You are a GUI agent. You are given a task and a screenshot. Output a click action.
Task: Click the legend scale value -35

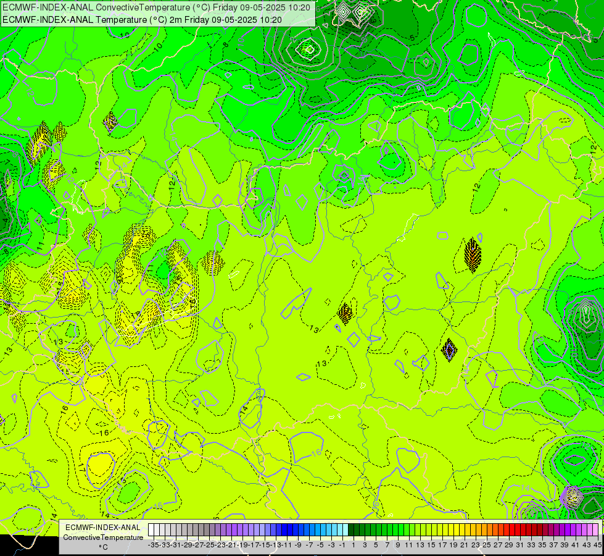pos(154,545)
